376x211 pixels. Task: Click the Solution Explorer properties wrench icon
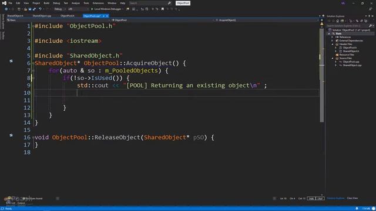tap(361, 21)
